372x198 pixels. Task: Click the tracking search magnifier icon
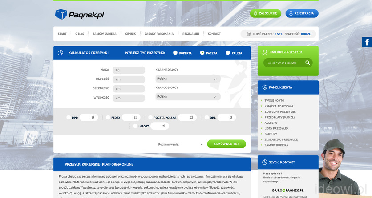click(307, 63)
